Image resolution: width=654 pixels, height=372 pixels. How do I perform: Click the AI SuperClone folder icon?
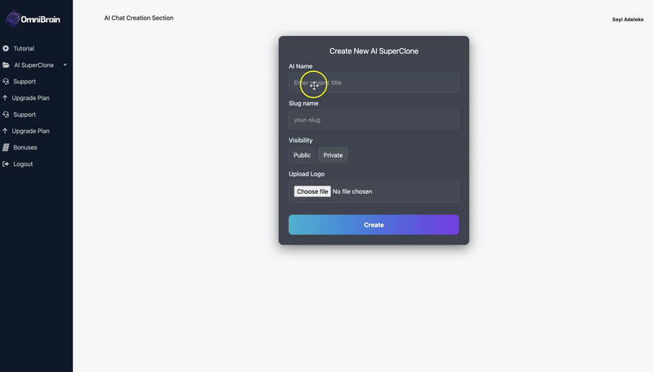point(6,65)
